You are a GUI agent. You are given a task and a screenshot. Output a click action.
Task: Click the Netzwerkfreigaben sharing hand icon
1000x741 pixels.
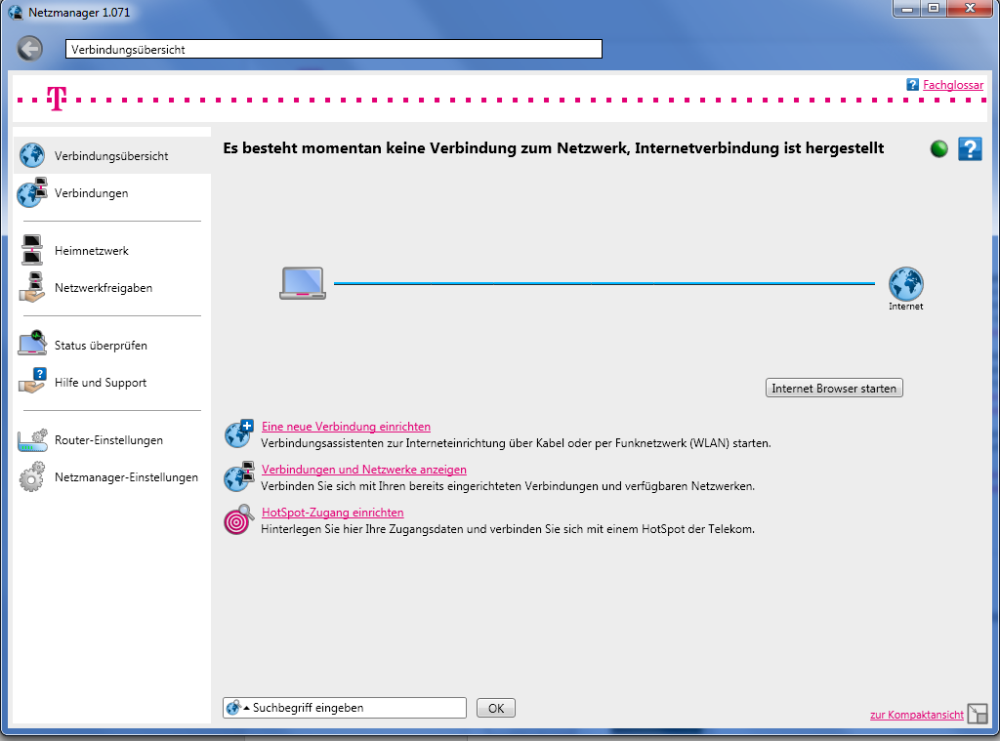click(x=32, y=287)
